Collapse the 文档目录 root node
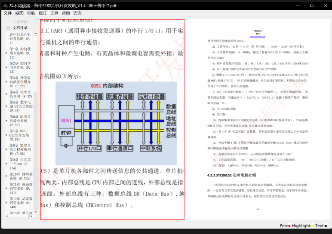 pos(8,28)
